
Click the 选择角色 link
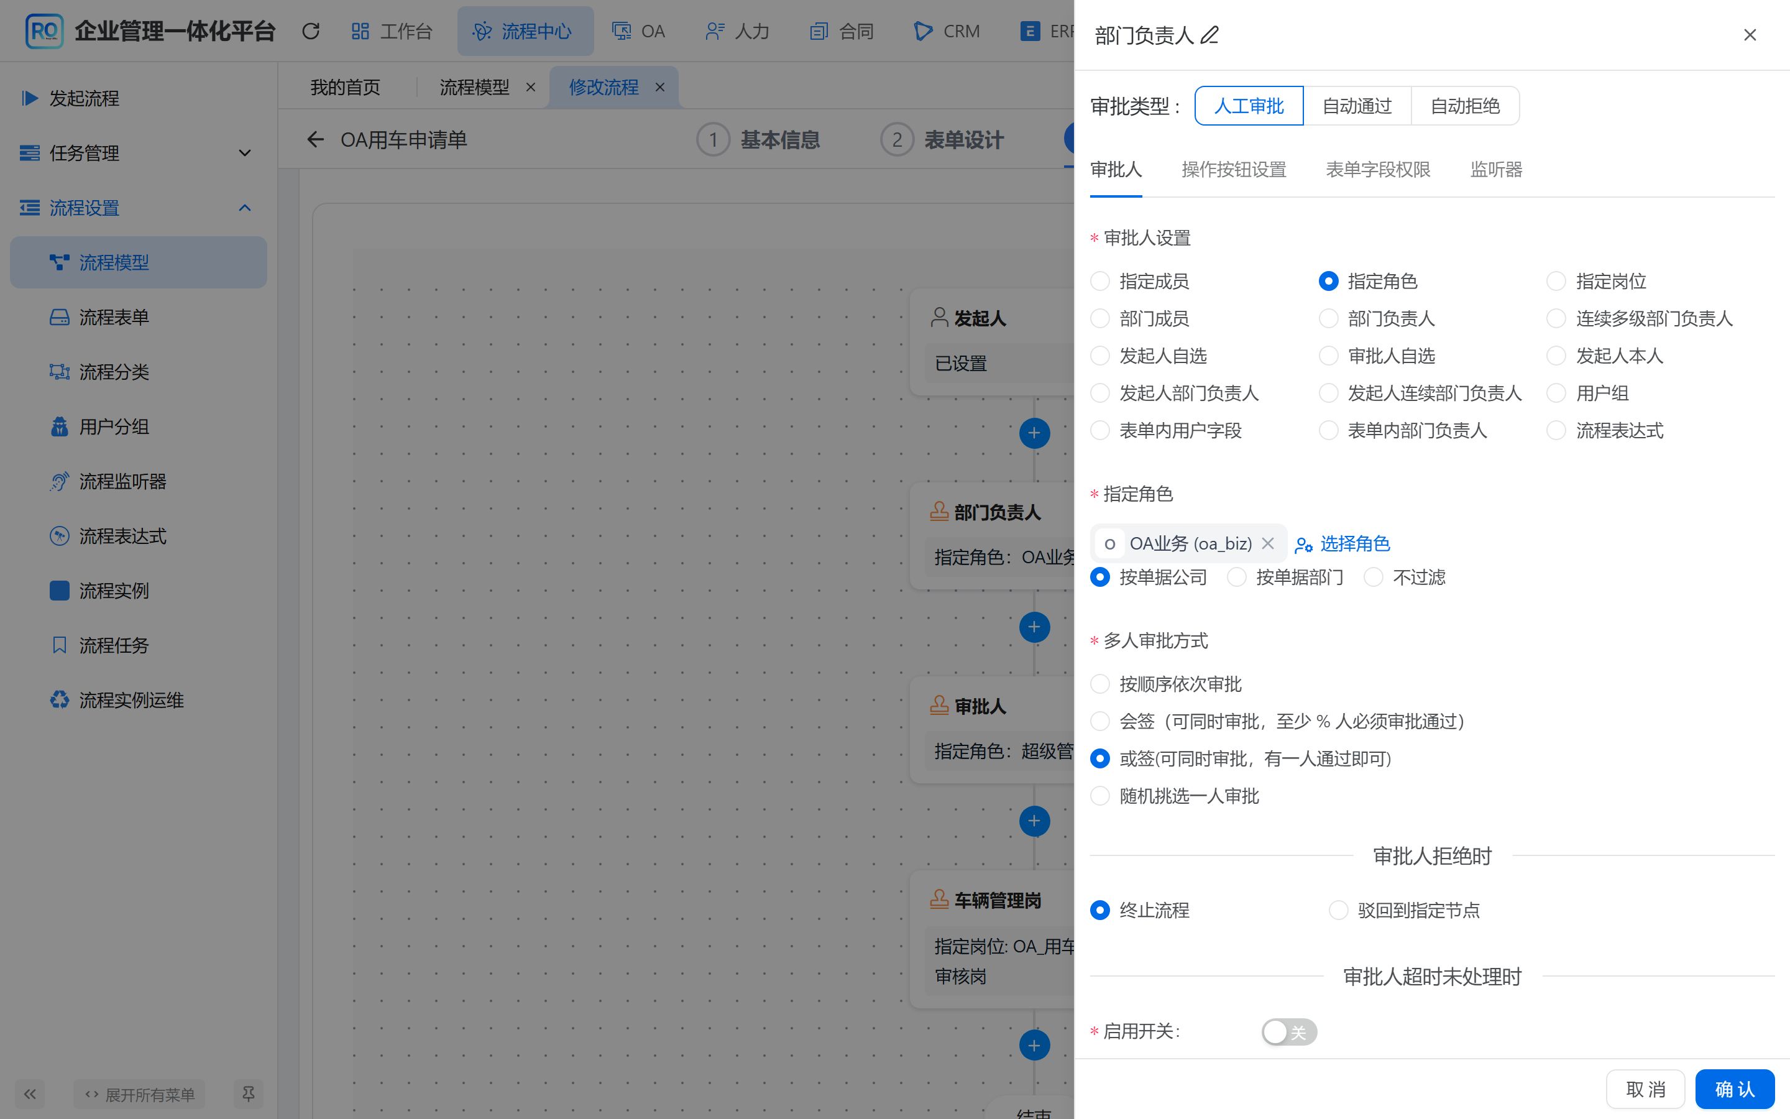pyautogui.click(x=1342, y=543)
